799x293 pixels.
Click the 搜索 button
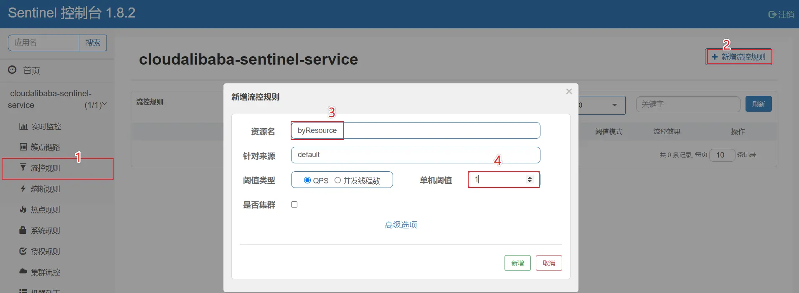(x=93, y=43)
